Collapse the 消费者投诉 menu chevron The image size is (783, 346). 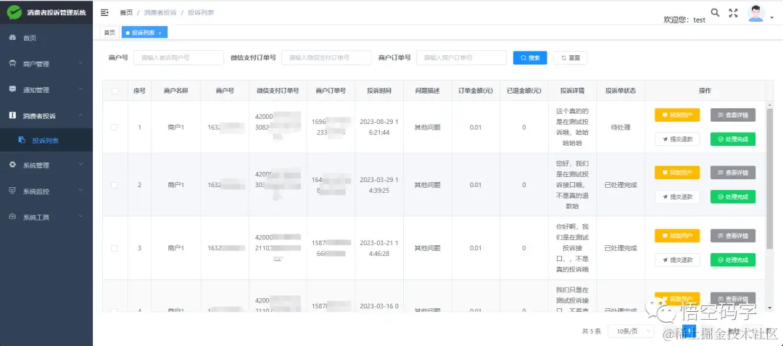point(81,115)
